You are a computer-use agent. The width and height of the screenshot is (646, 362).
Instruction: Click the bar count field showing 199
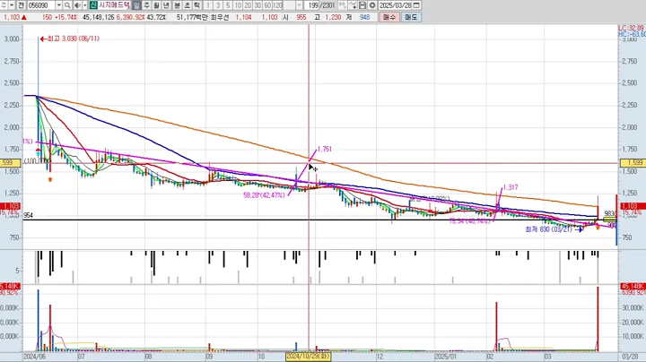click(311, 5)
